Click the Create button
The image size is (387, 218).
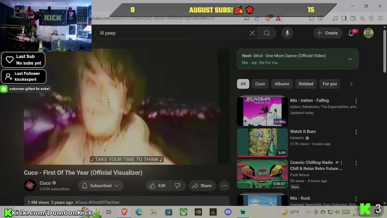click(x=327, y=33)
